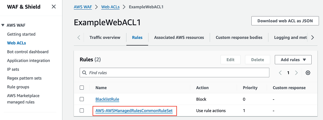Toggle the select-all rules checkbox
The image size is (323, 120).
[x=82, y=88]
